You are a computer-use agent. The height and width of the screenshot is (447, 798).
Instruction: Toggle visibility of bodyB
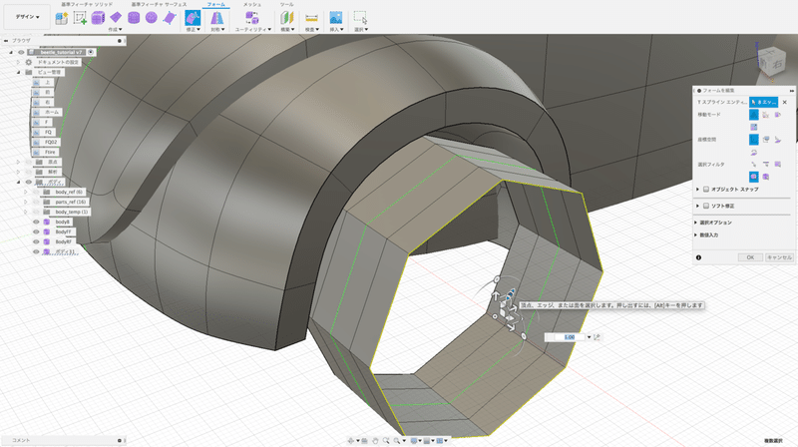click(x=36, y=222)
